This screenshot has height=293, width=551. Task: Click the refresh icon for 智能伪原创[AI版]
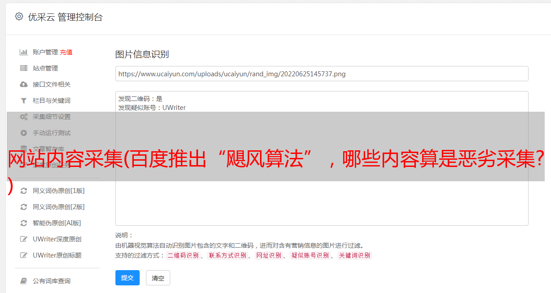click(x=24, y=223)
